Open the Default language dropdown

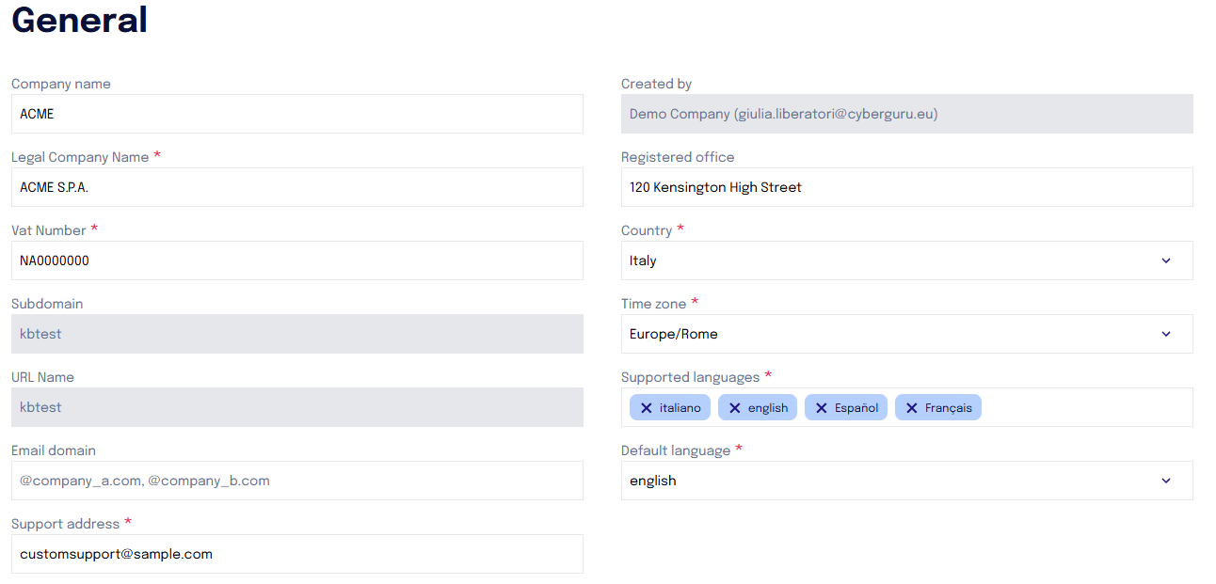tap(1165, 481)
